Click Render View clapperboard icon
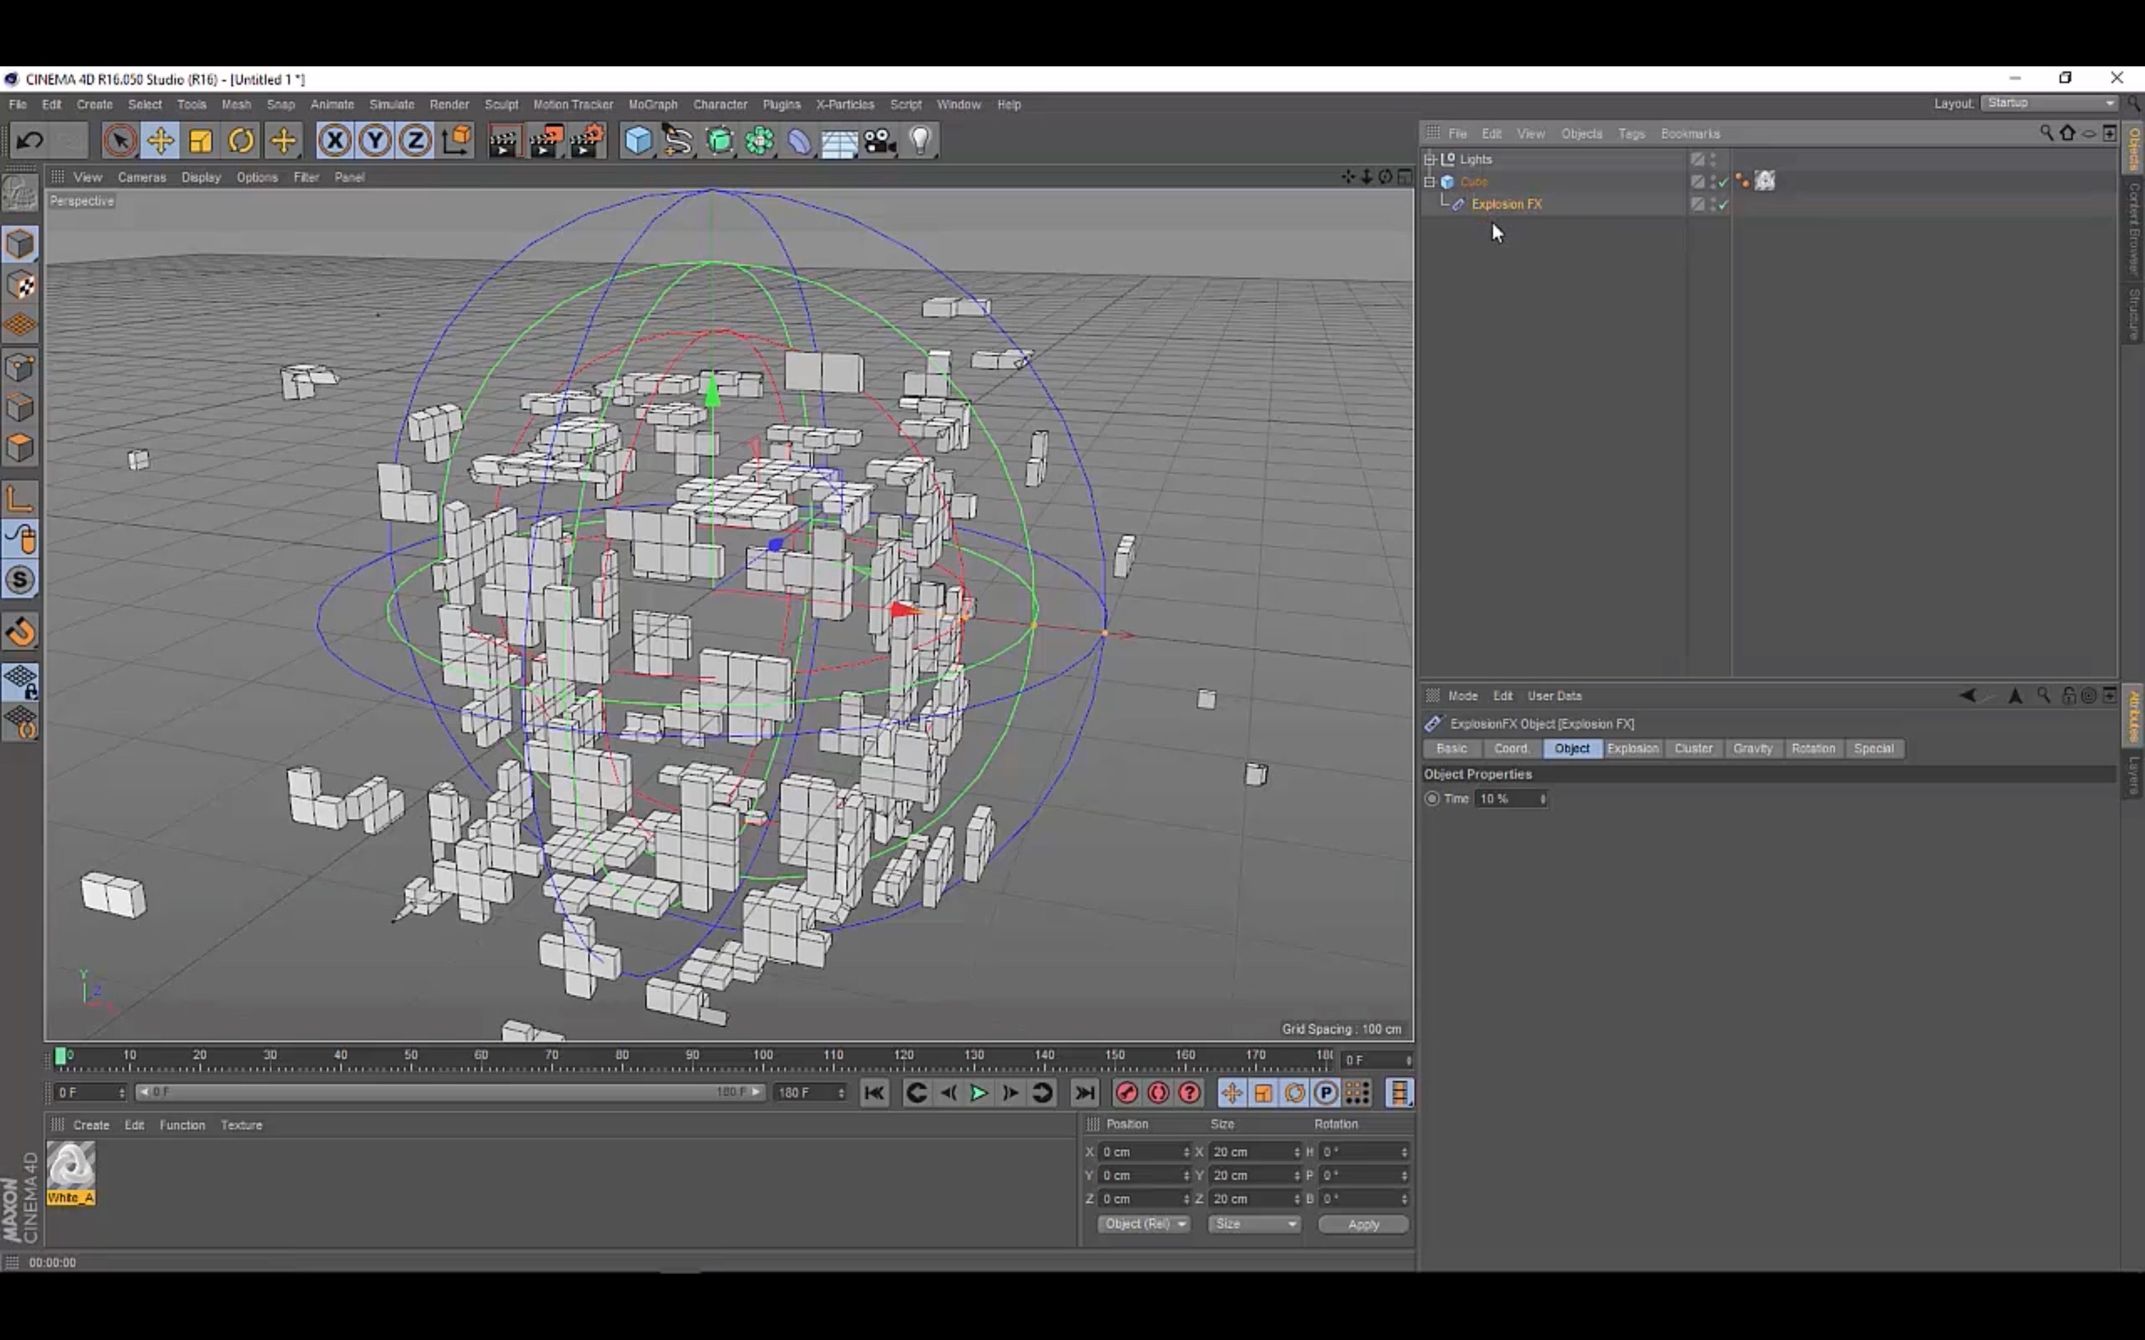The height and width of the screenshot is (1340, 2145). coord(504,141)
